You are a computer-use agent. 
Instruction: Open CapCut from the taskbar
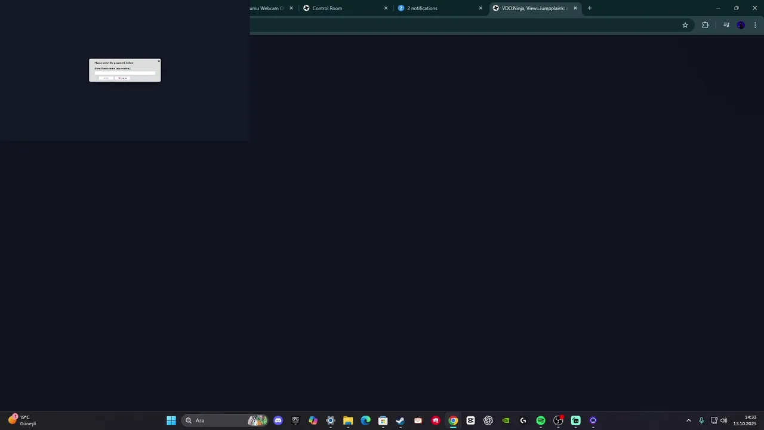point(471,420)
